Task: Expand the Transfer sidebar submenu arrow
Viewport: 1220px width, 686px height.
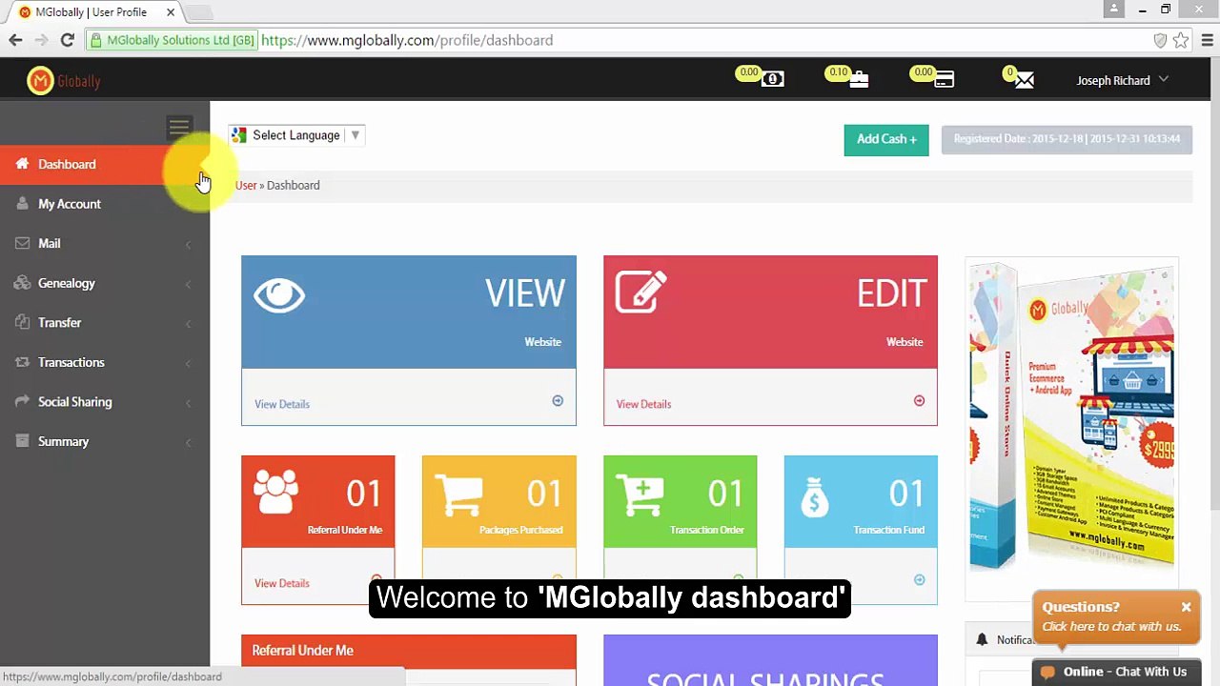Action: [x=188, y=324]
